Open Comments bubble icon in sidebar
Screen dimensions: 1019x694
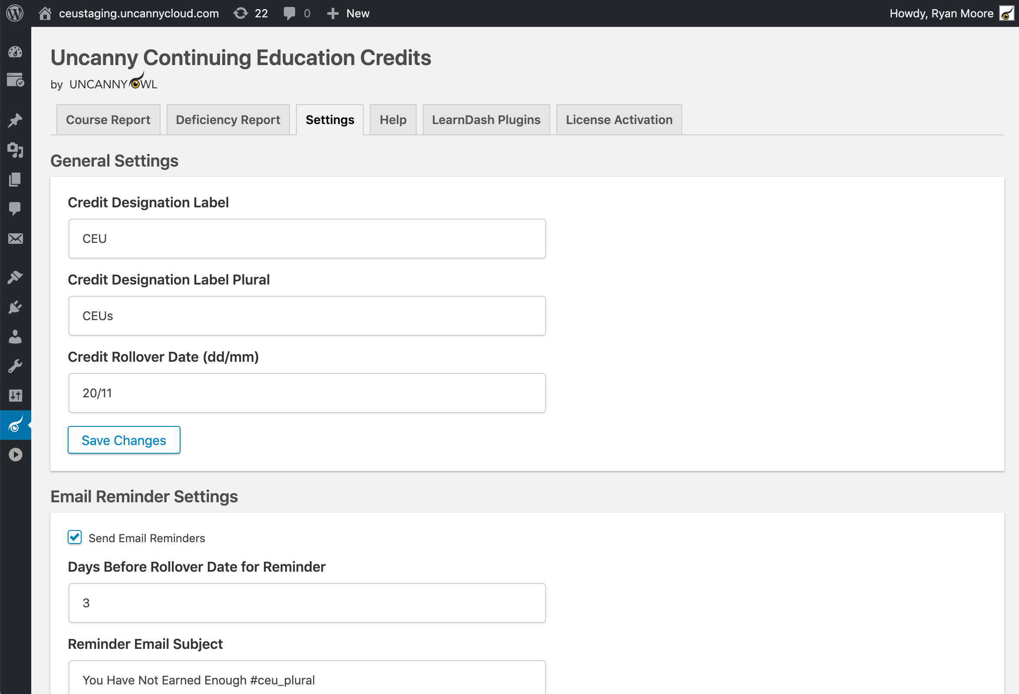[15, 209]
